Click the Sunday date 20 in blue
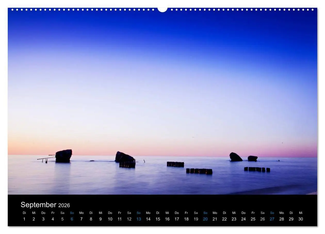Image resolution: width=325 pixels, height=234 pixels. click(206, 219)
